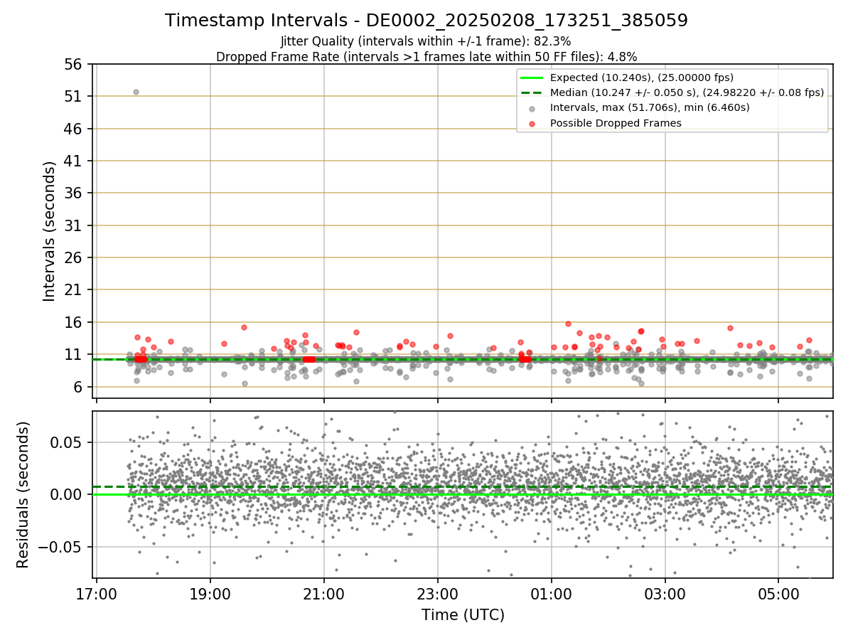Click the plot title 'Timestamp Intervals - DE0002_20250208_173251_385059'
The width and height of the screenshot is (853, 640).
click(x=426, y=21)
